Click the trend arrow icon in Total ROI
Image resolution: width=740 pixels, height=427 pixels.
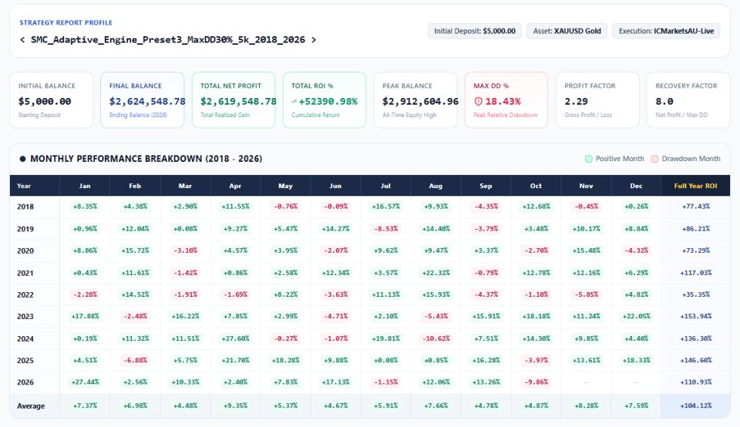pyautogui.click(x=294, y=102)
